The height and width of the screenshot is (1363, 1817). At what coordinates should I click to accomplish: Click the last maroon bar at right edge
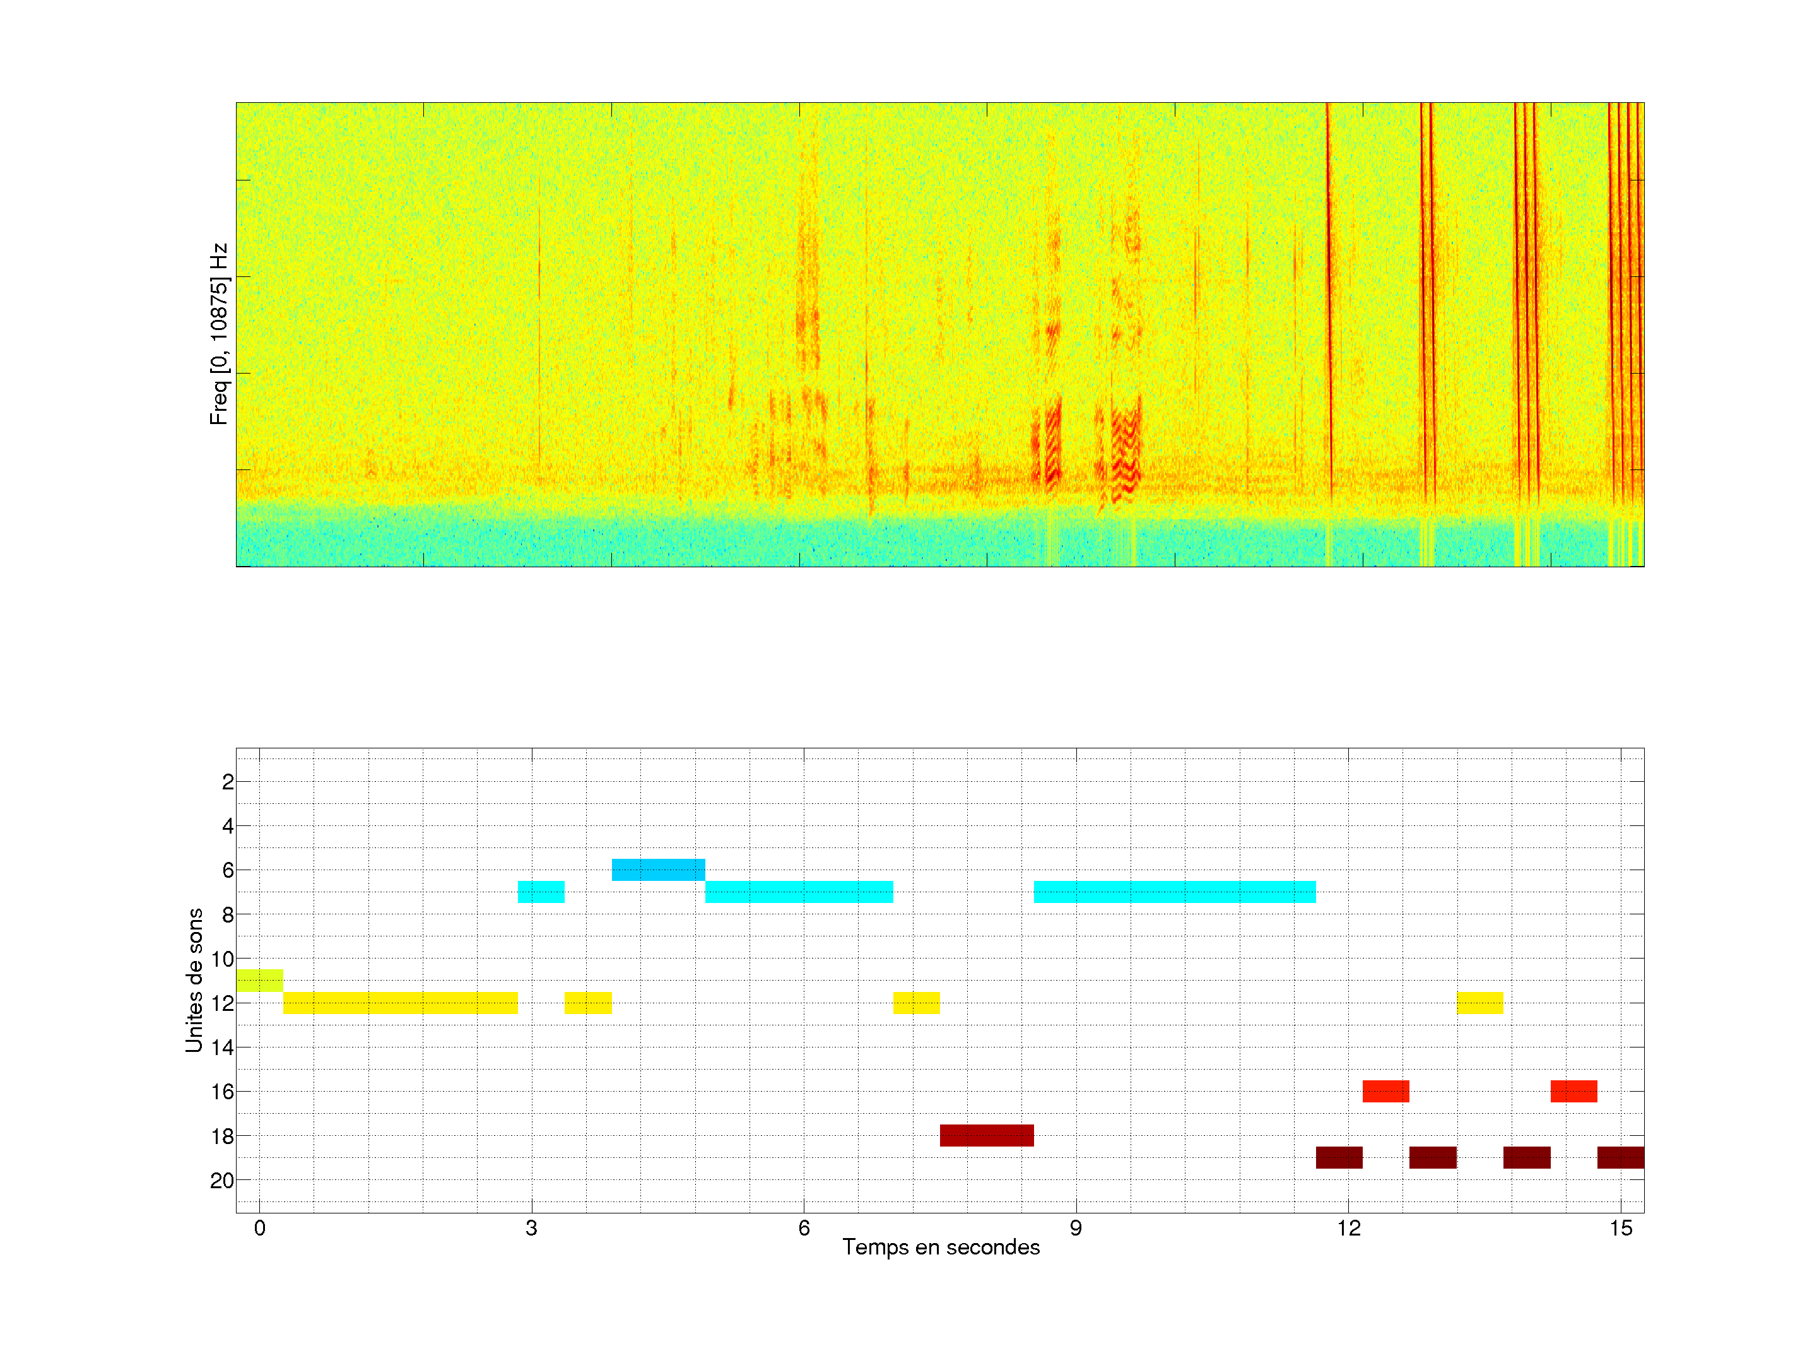(x=1620, y=1158)
